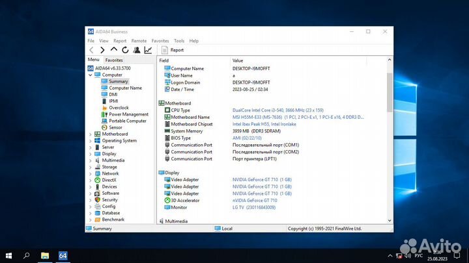Click the Value column header
Screen dimensions: 469x263
pyautogui.click(x=238, y=60)
